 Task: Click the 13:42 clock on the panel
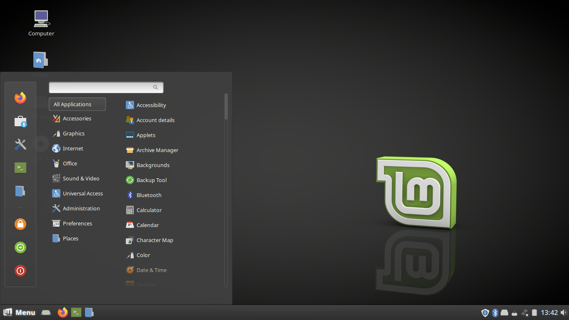coord(549,312)
